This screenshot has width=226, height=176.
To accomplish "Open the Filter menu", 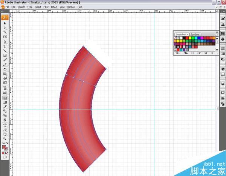I will 46,7.
